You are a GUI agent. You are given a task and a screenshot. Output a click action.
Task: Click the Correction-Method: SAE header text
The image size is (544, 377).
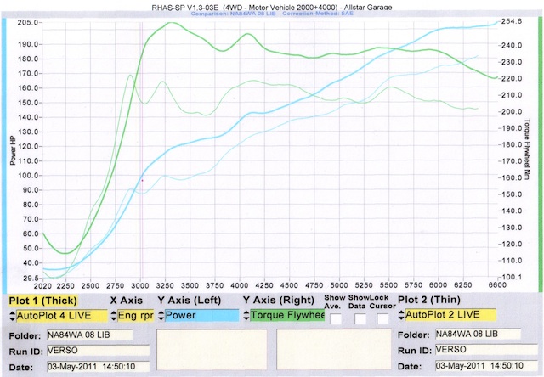click(x=318, y=14)
